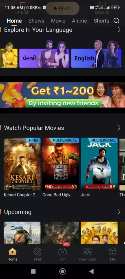The width and height of the screenshot is (125, 279).
Task: Expand Watch Popular Movies chevron
Action: (119, 128)
